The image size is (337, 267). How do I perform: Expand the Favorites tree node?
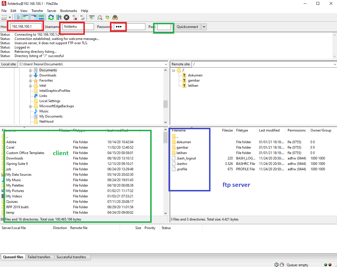coord(30,81)
